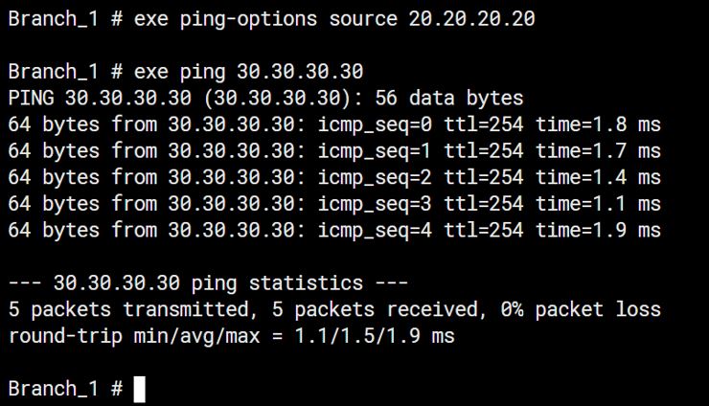The width and height of the screenshot is (709, 406).
Task: Click the last 'Branch_1 #' prompt
Action: tap(65, 389)
